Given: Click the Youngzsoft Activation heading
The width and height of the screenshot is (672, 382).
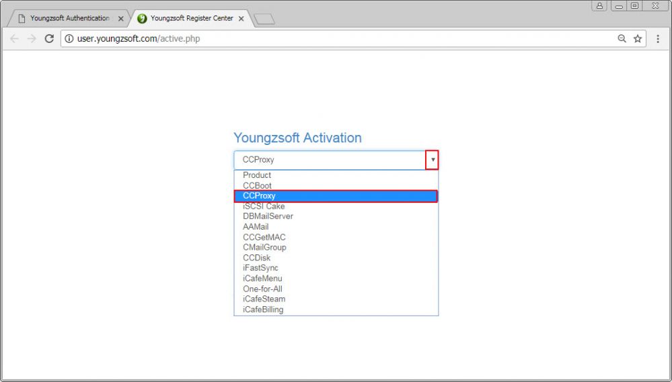Looking at the screenshot, I should coord(297,138).
